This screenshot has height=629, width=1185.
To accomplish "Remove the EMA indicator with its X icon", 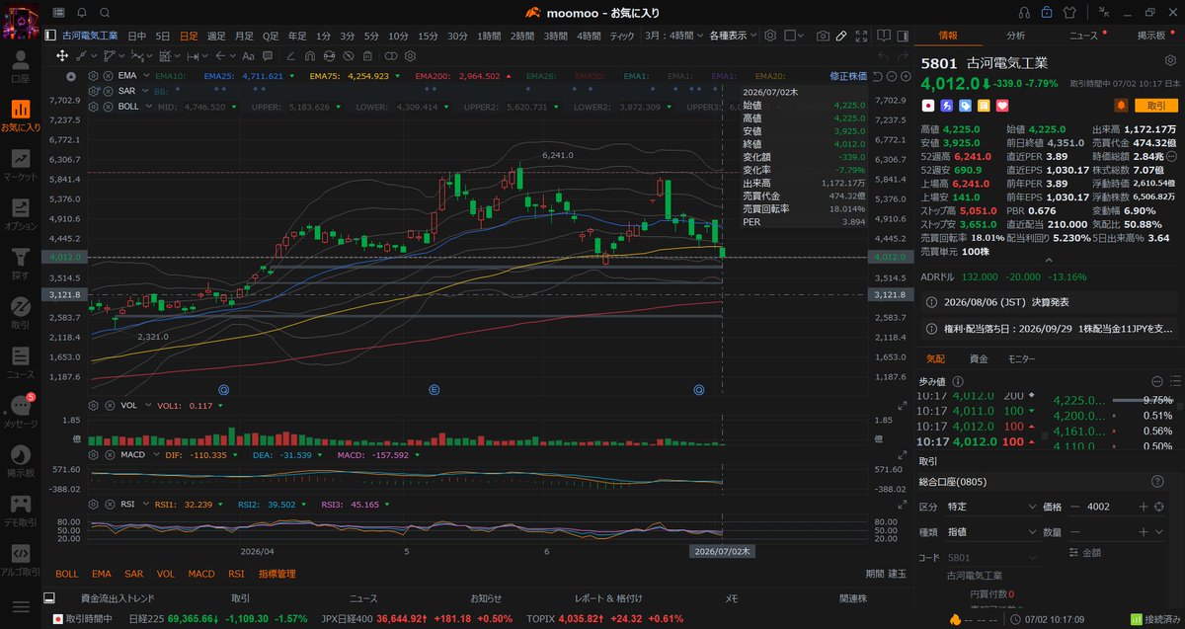I will 107,75.
